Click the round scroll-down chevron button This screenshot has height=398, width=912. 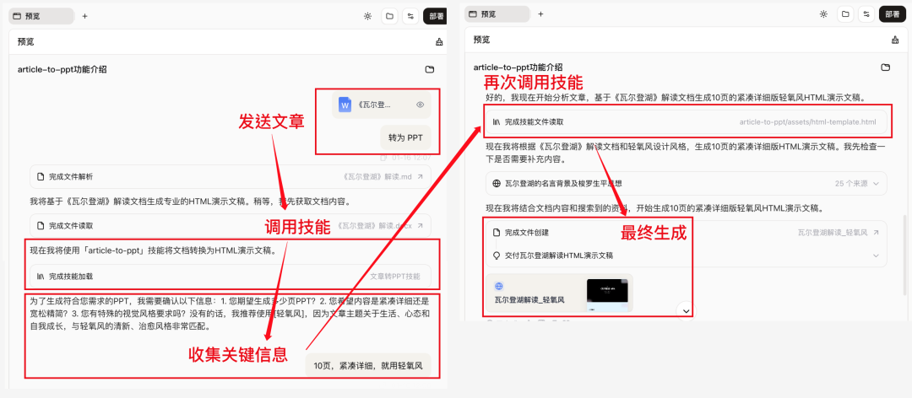pyautogui.click(x=687, y=310)
